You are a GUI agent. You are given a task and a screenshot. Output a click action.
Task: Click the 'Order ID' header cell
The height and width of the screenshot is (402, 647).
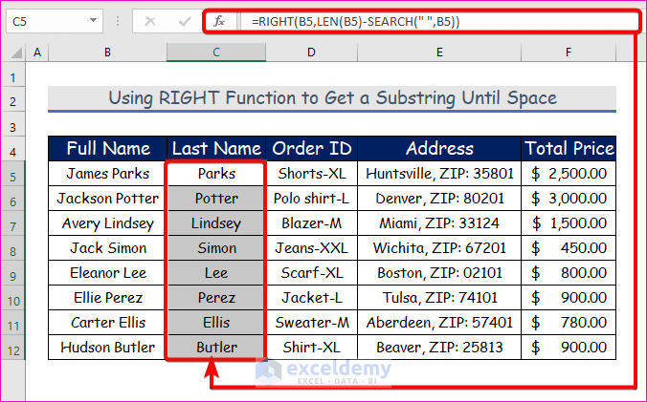[311, 149]
